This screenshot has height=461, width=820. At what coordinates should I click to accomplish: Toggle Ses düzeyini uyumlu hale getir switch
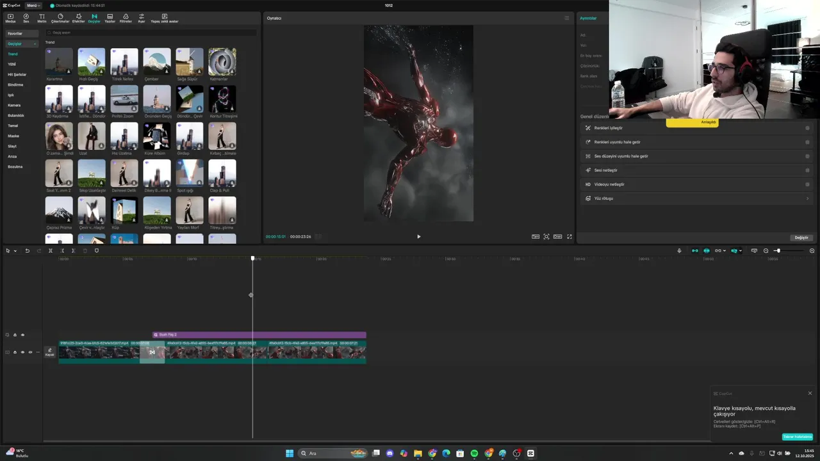click(x=807, y=156)
